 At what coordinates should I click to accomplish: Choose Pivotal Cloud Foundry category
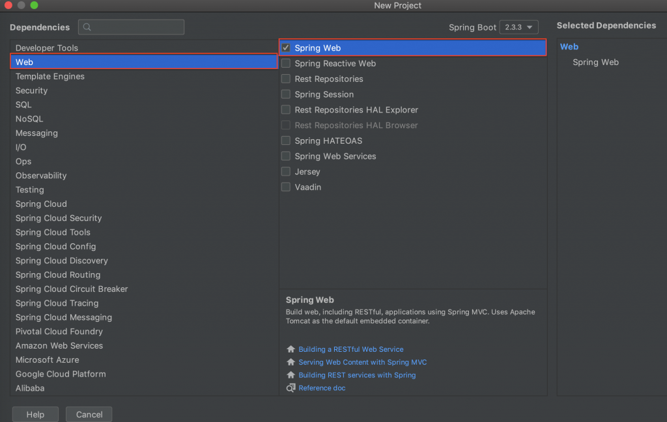[144, 332]
